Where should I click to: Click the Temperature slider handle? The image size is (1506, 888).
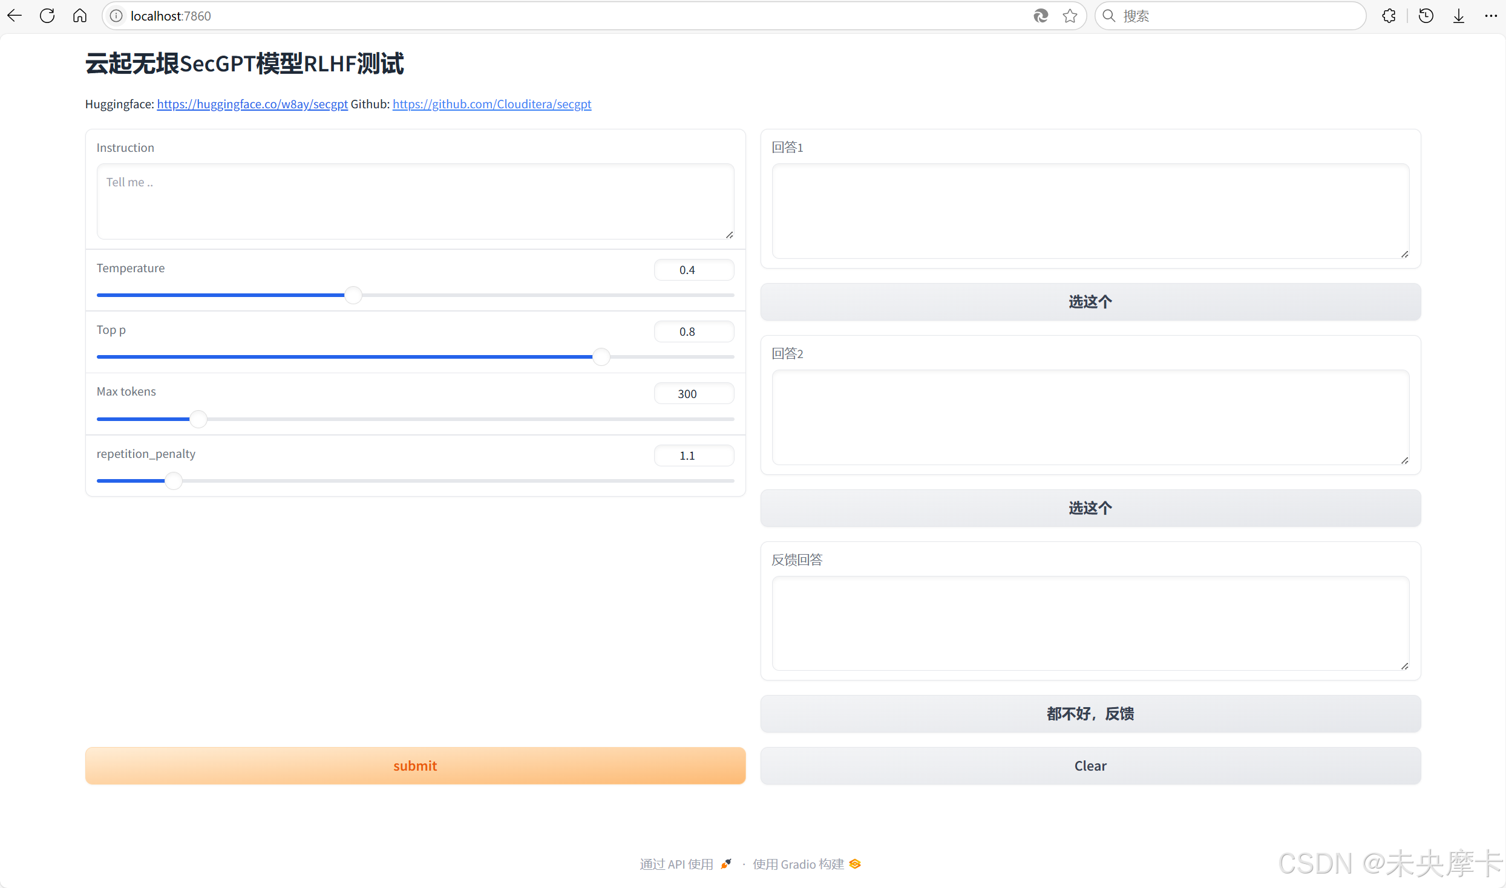click(x=353, y=295)
